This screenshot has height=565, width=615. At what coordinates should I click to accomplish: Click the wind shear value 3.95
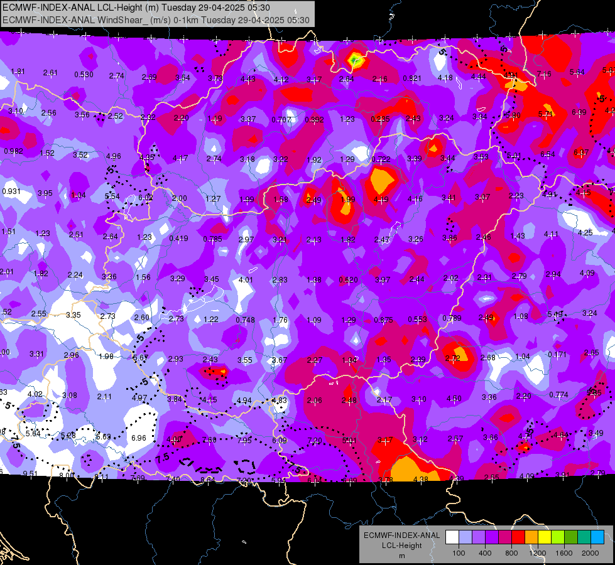click(45, 193)
